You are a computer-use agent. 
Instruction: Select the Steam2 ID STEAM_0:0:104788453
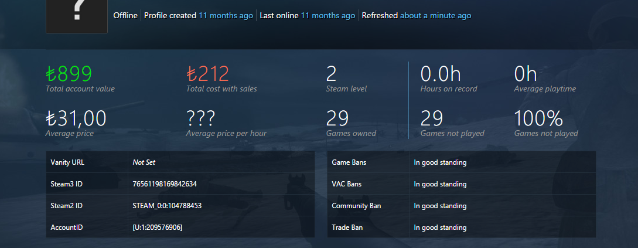tap(167, 206)
